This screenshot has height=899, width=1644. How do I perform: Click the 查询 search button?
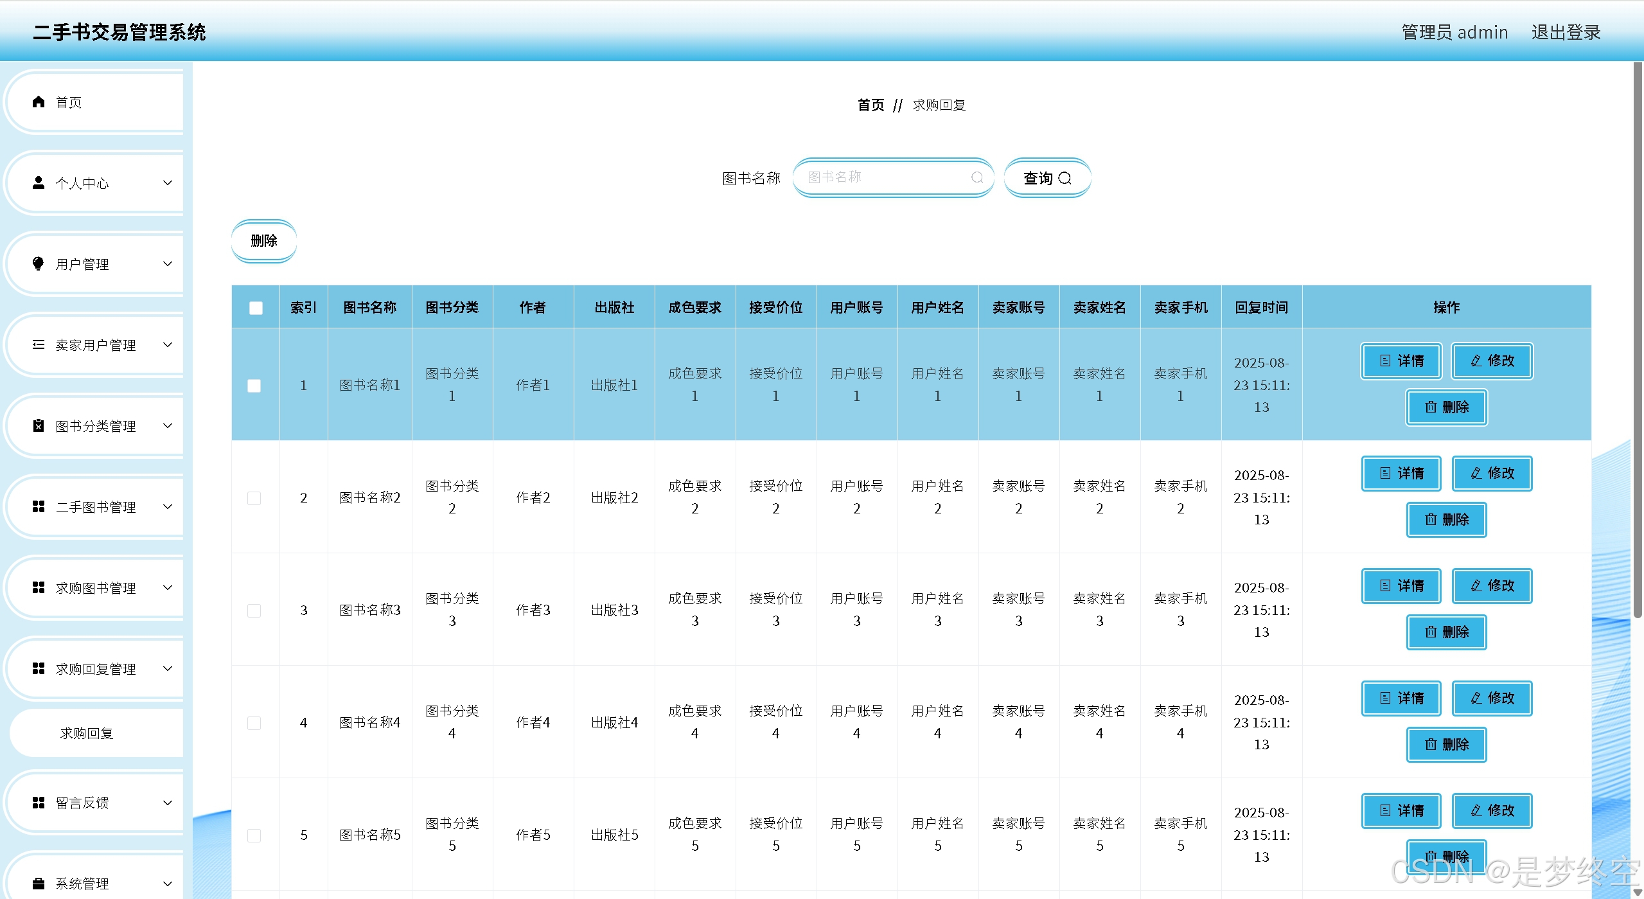point(1047,178)
